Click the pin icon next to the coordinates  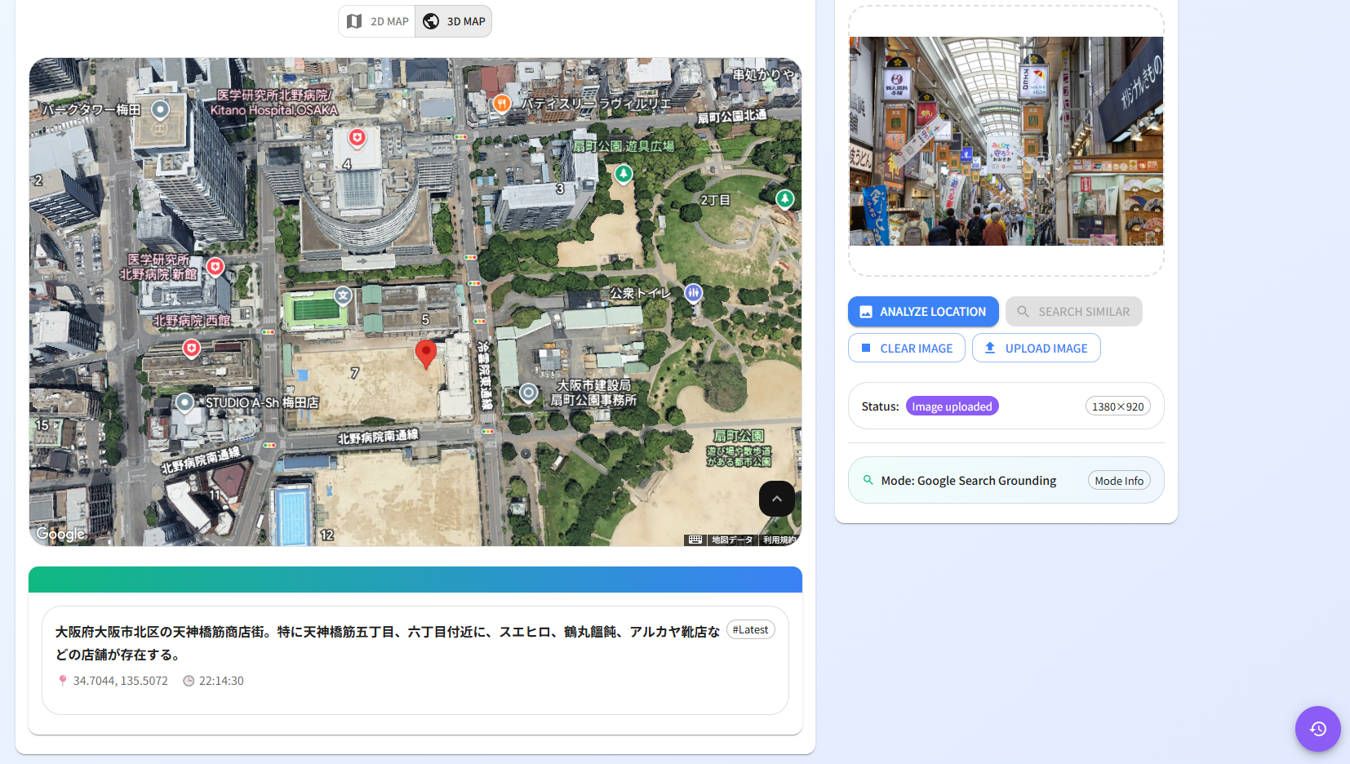coord(64,680)
